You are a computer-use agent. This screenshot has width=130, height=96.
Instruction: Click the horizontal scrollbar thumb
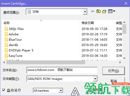[46, 62]
